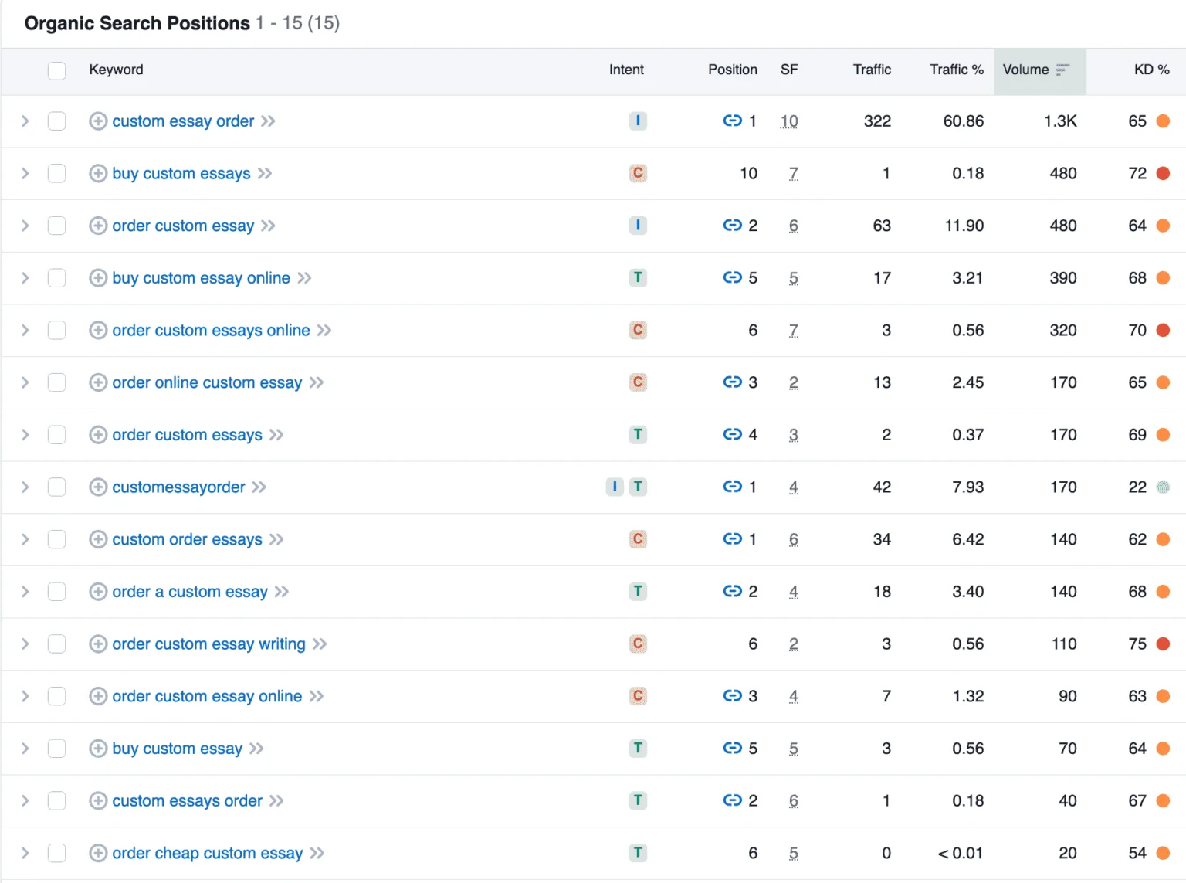This screenshot has width=1186, height=883.
Task: Click the plus icon beside 'custom essay order'
Action: 98,121
